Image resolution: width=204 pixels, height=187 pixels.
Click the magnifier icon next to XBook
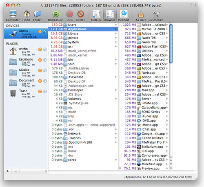tap(45, 32)
